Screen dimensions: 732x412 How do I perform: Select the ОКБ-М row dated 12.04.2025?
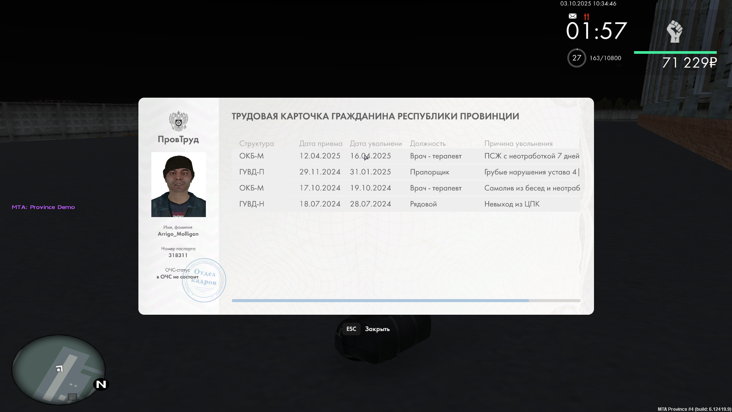coord(406,156)
